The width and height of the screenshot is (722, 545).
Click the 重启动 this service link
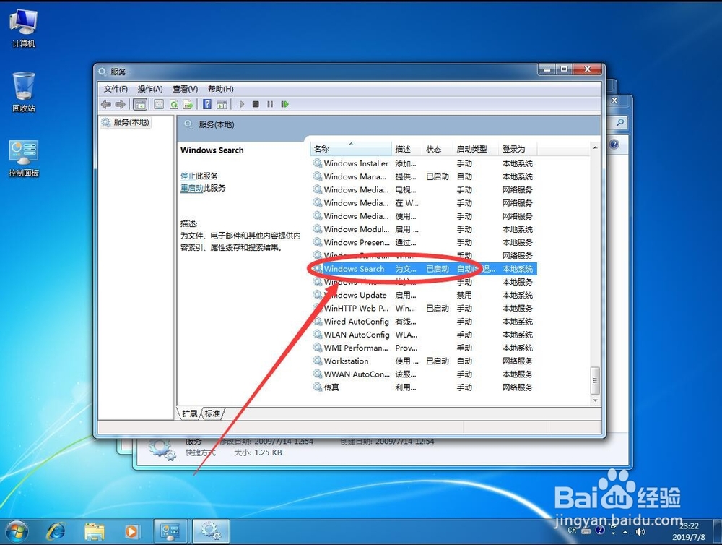pos(193,187)
